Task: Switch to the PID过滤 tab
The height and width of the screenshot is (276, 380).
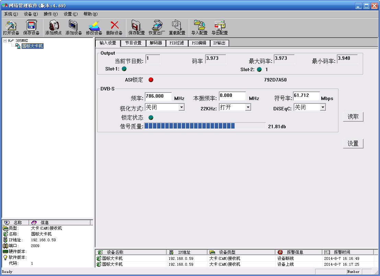Action: [177, 43]
